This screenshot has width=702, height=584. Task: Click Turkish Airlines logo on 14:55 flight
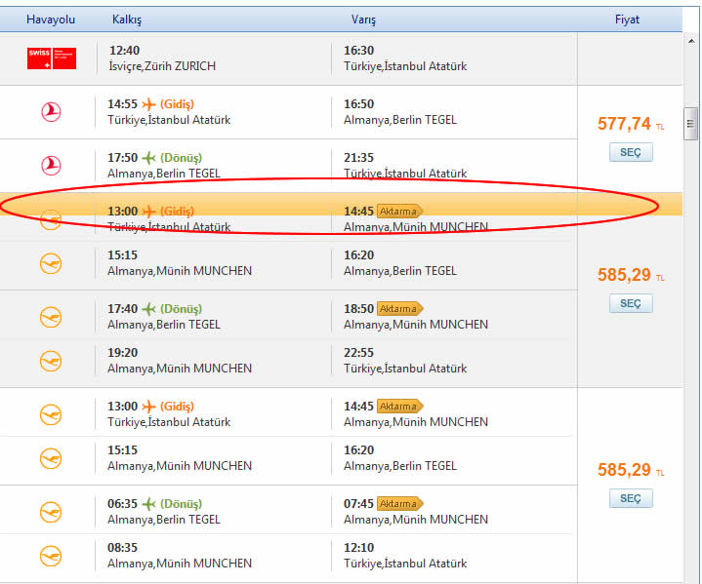tap(51, 112)
